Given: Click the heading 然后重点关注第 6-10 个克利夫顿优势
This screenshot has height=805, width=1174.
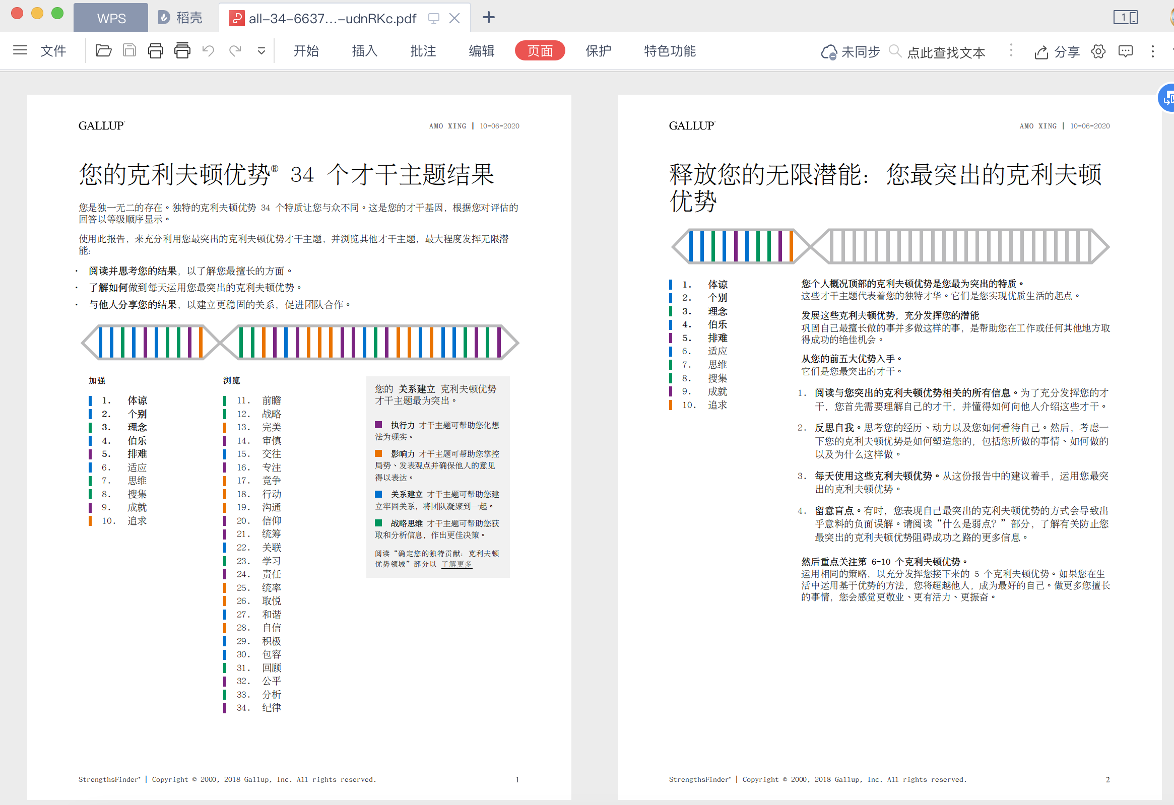Looking at the screenshot, I should (x=885, y=562).
